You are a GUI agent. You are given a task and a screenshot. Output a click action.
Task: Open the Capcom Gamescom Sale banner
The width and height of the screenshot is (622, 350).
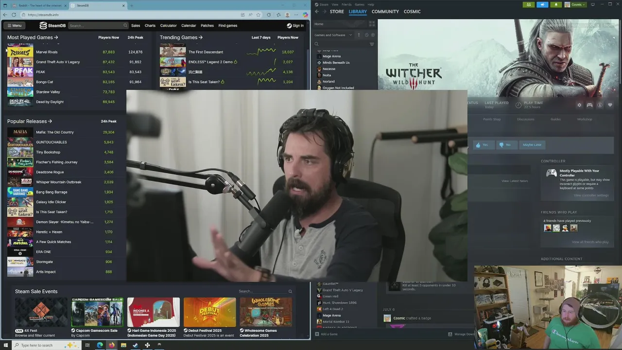tap(97, 312)
